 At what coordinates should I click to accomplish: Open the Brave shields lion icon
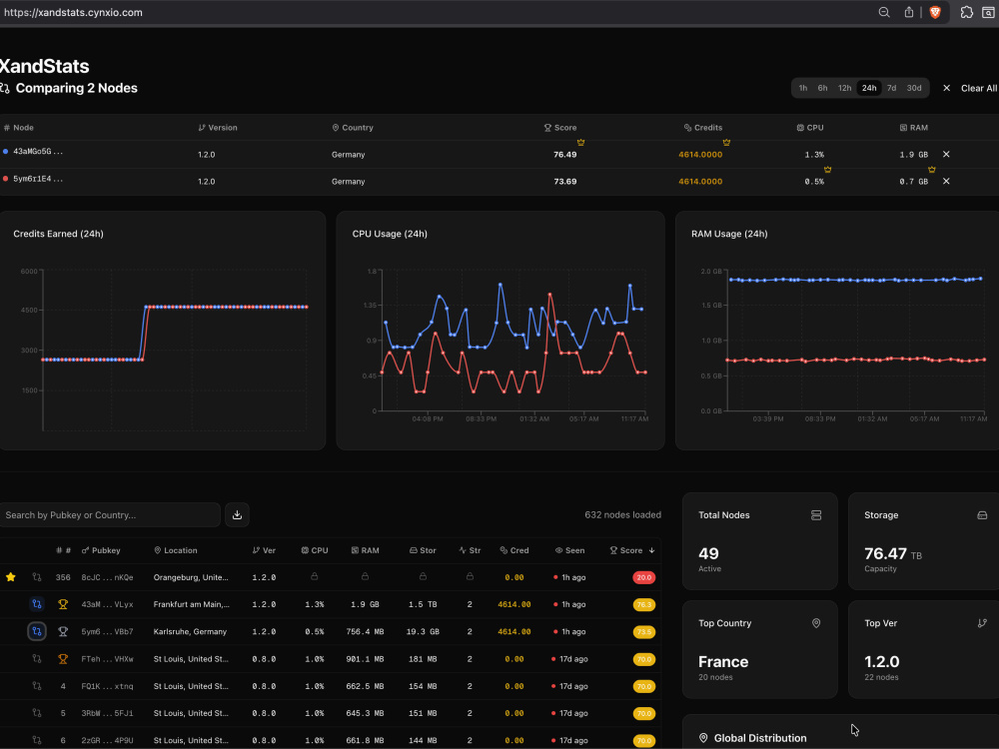point(935,12)
